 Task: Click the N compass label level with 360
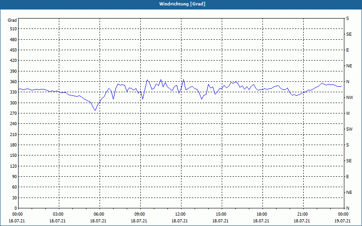(x=348, y=82)
